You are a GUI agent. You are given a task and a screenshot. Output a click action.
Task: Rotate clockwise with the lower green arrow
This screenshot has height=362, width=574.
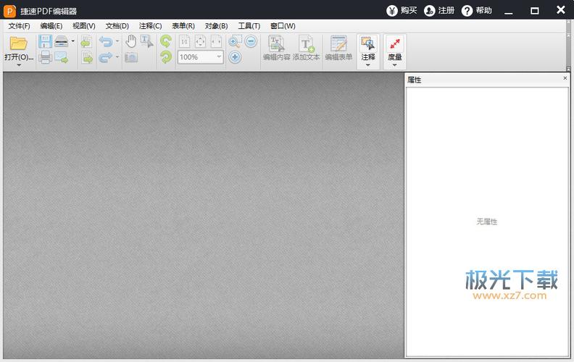click(166, 57)
